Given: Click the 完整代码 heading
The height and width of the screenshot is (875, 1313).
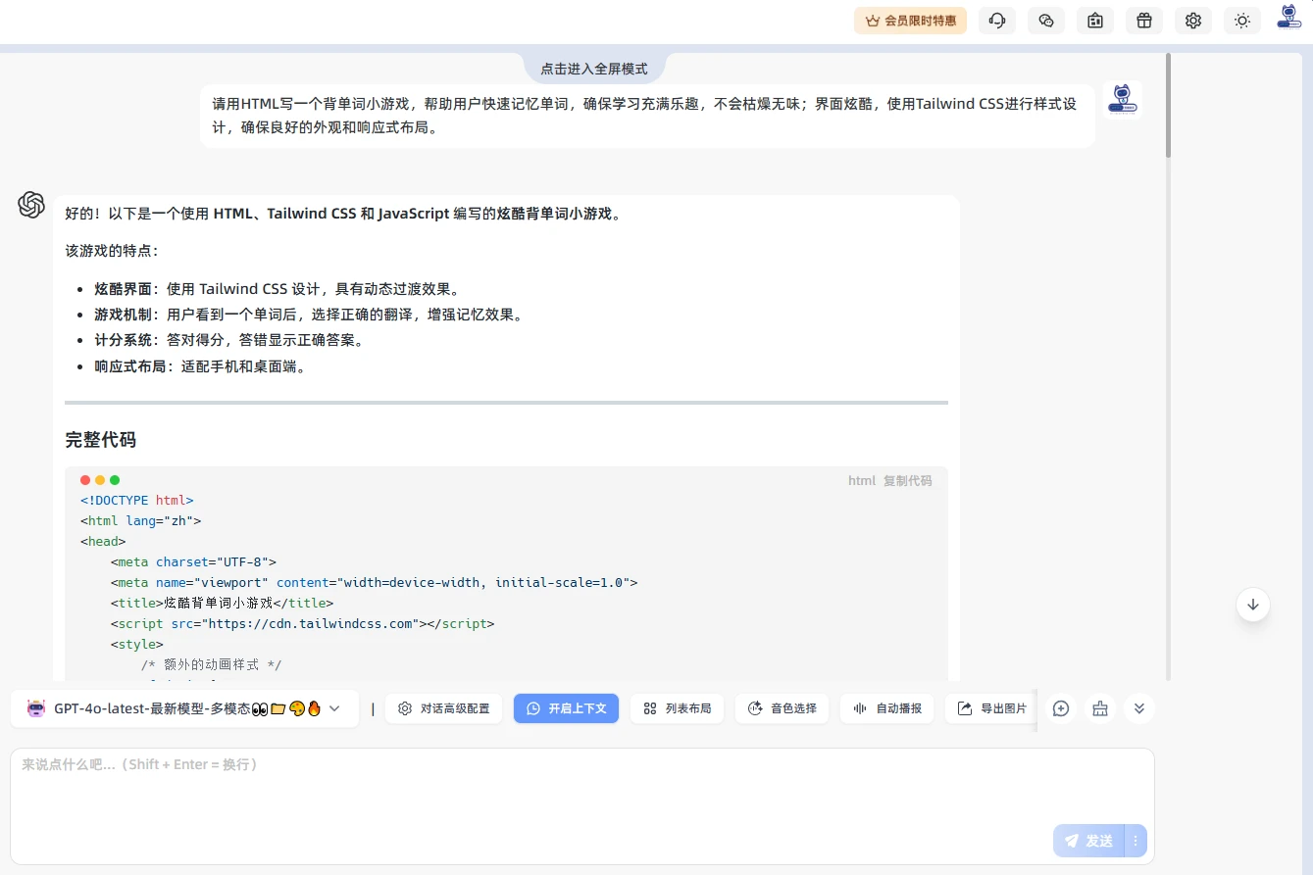Looking at the screenshot, I should (x=100, y=440).
